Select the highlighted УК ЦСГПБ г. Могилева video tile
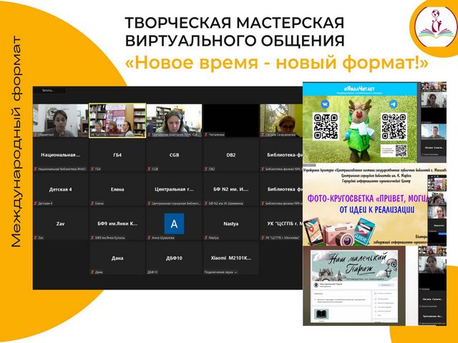Screen dimensions: 458x343 (x=117, y=120)
